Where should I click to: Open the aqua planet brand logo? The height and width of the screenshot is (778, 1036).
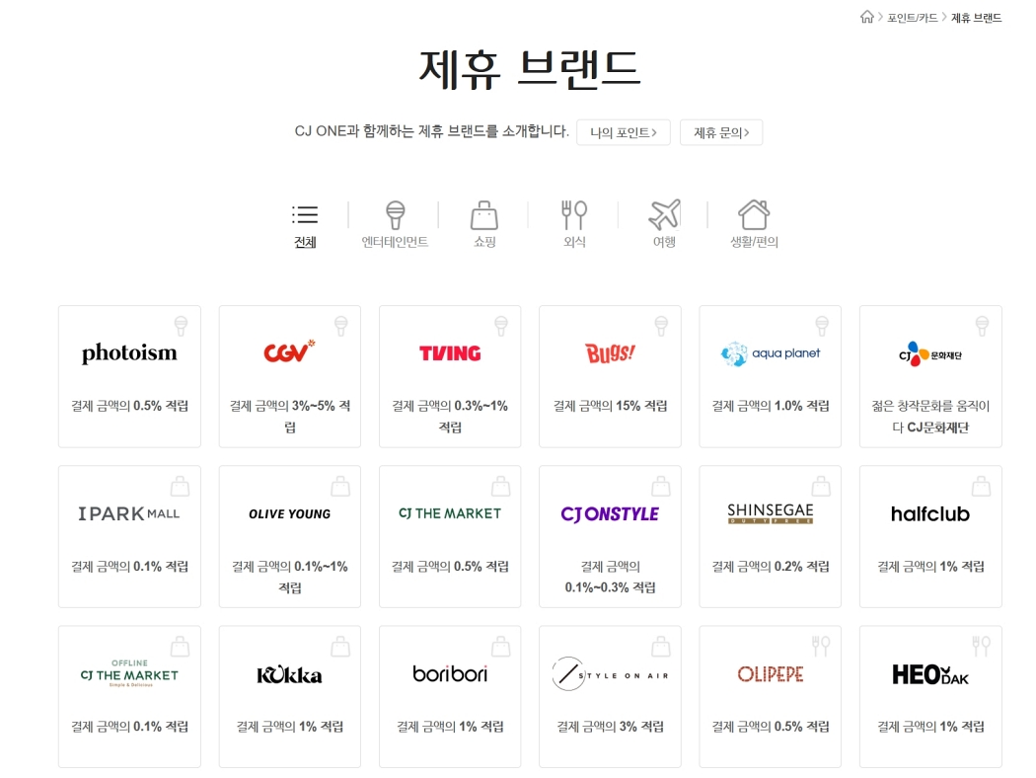771,353
